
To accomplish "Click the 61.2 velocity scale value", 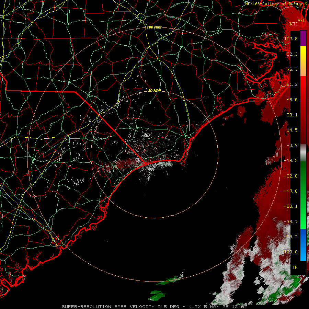I will (292, 84).
